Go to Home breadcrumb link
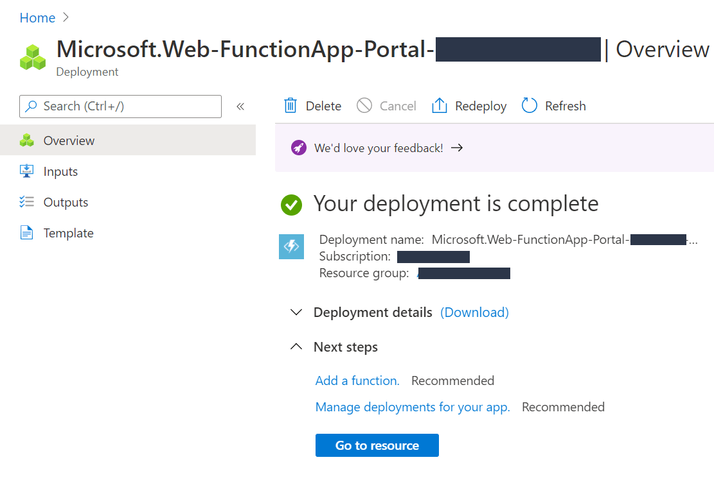 [37, 18]
